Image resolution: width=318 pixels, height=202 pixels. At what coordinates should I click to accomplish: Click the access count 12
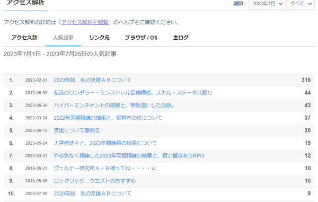pyautogui.click(x=307, y=155)
